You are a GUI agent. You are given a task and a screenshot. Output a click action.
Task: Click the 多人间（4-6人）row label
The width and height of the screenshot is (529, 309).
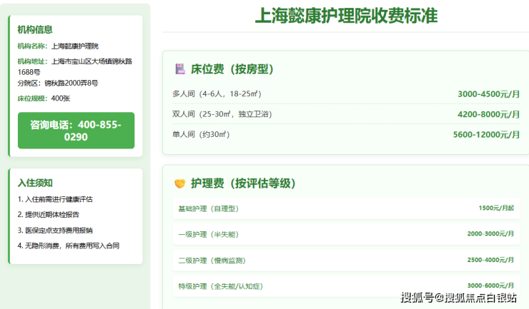(217, 93)
